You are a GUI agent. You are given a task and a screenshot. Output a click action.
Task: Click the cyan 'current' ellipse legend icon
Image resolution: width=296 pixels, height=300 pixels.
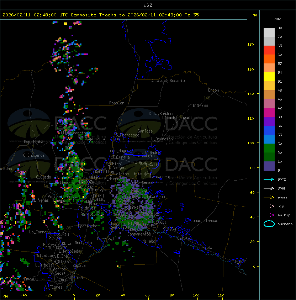tap(269, 224)
